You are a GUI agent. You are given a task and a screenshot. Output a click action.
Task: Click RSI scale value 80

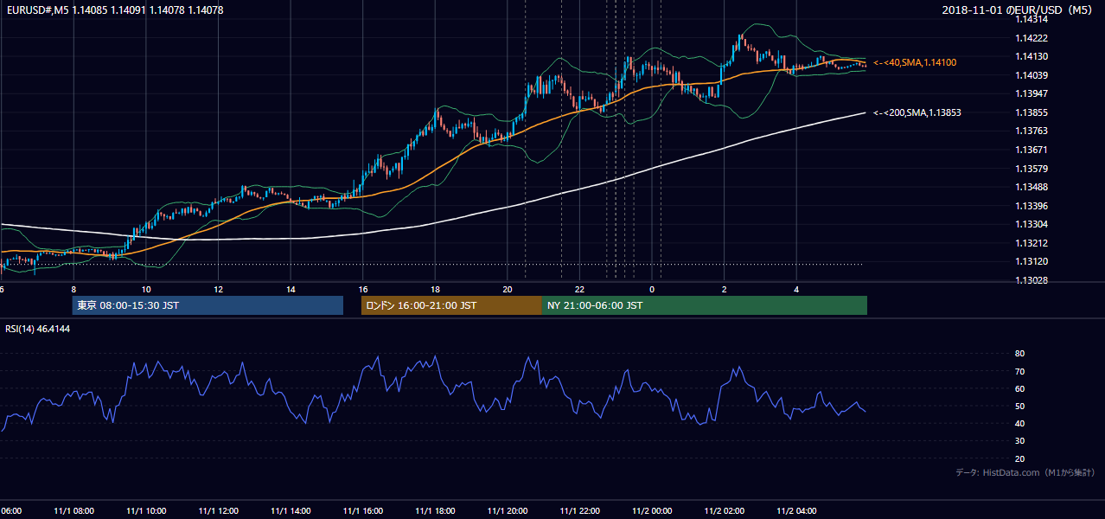click(x=1020, y=354)
